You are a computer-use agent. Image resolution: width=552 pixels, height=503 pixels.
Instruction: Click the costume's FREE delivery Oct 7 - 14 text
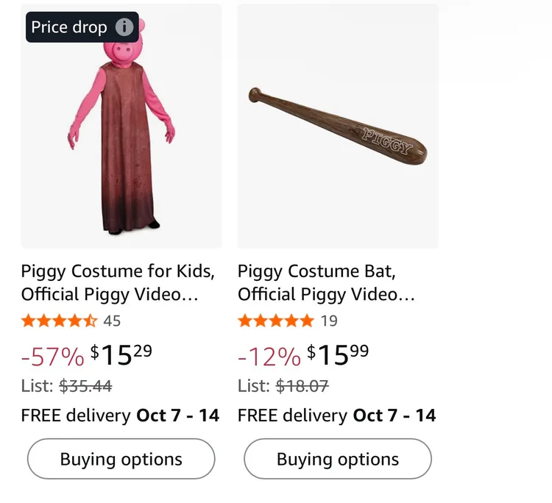[x=120, y=415]
